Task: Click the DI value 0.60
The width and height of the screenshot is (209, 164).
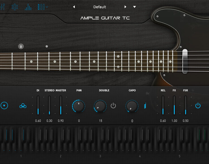Action: [x=38, y=121]
